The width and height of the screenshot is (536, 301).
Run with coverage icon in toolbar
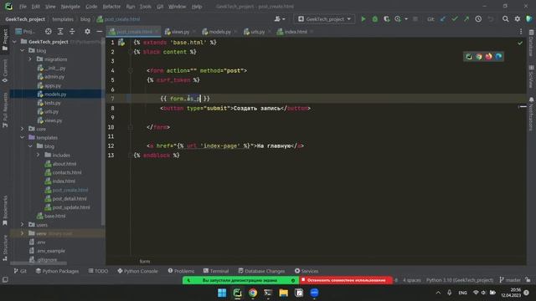pyautogui.click(x=386, y=19)
